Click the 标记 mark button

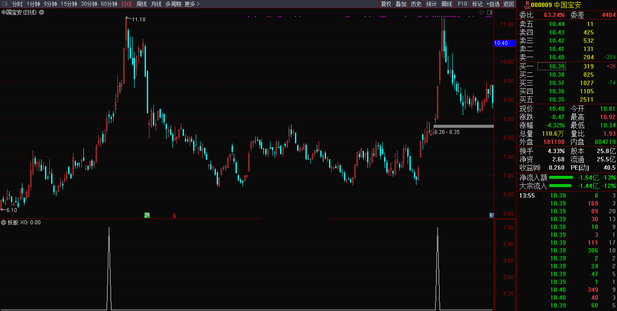click(477, 4)
